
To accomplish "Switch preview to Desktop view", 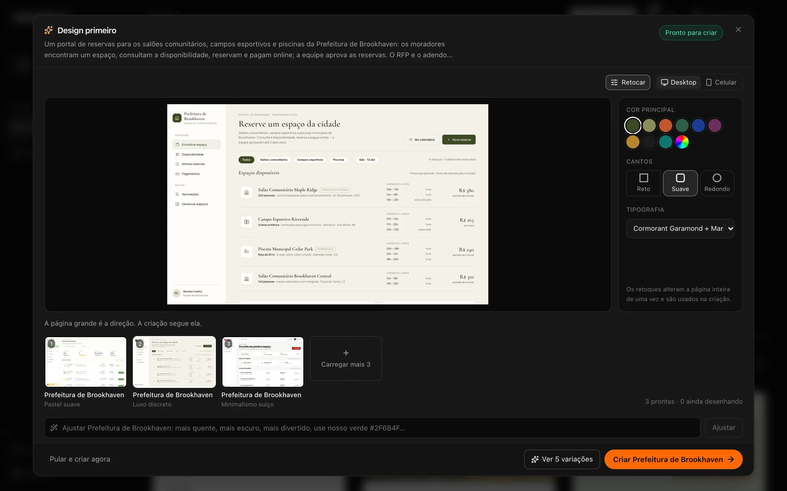I will point(679,82).
